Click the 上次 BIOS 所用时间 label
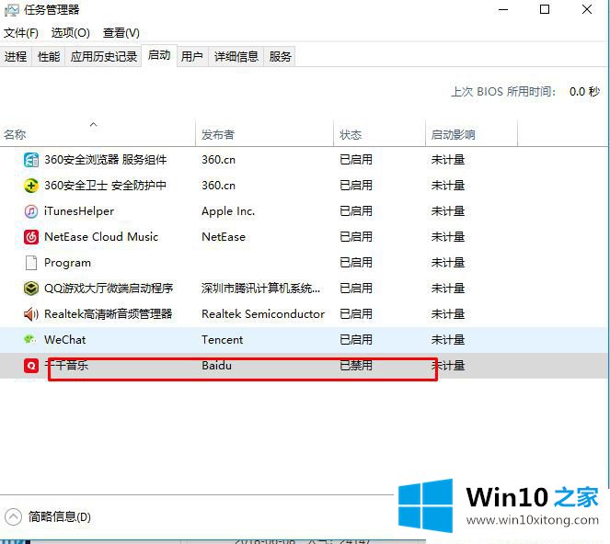Screen dimensions: 610x544 coord(503,92)
